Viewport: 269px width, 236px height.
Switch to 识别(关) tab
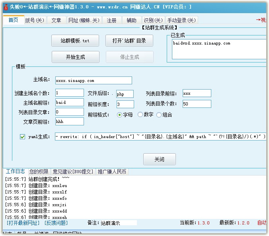pos(153,20)
